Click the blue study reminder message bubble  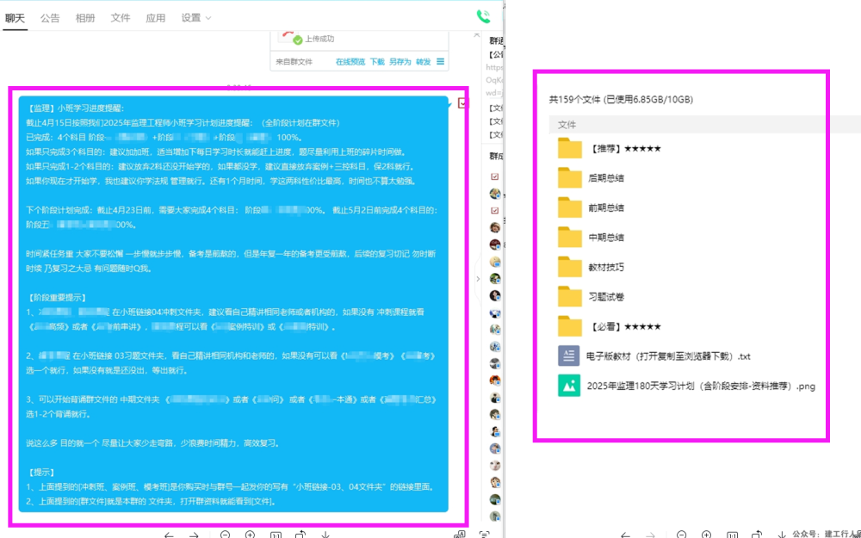(233, 304)
